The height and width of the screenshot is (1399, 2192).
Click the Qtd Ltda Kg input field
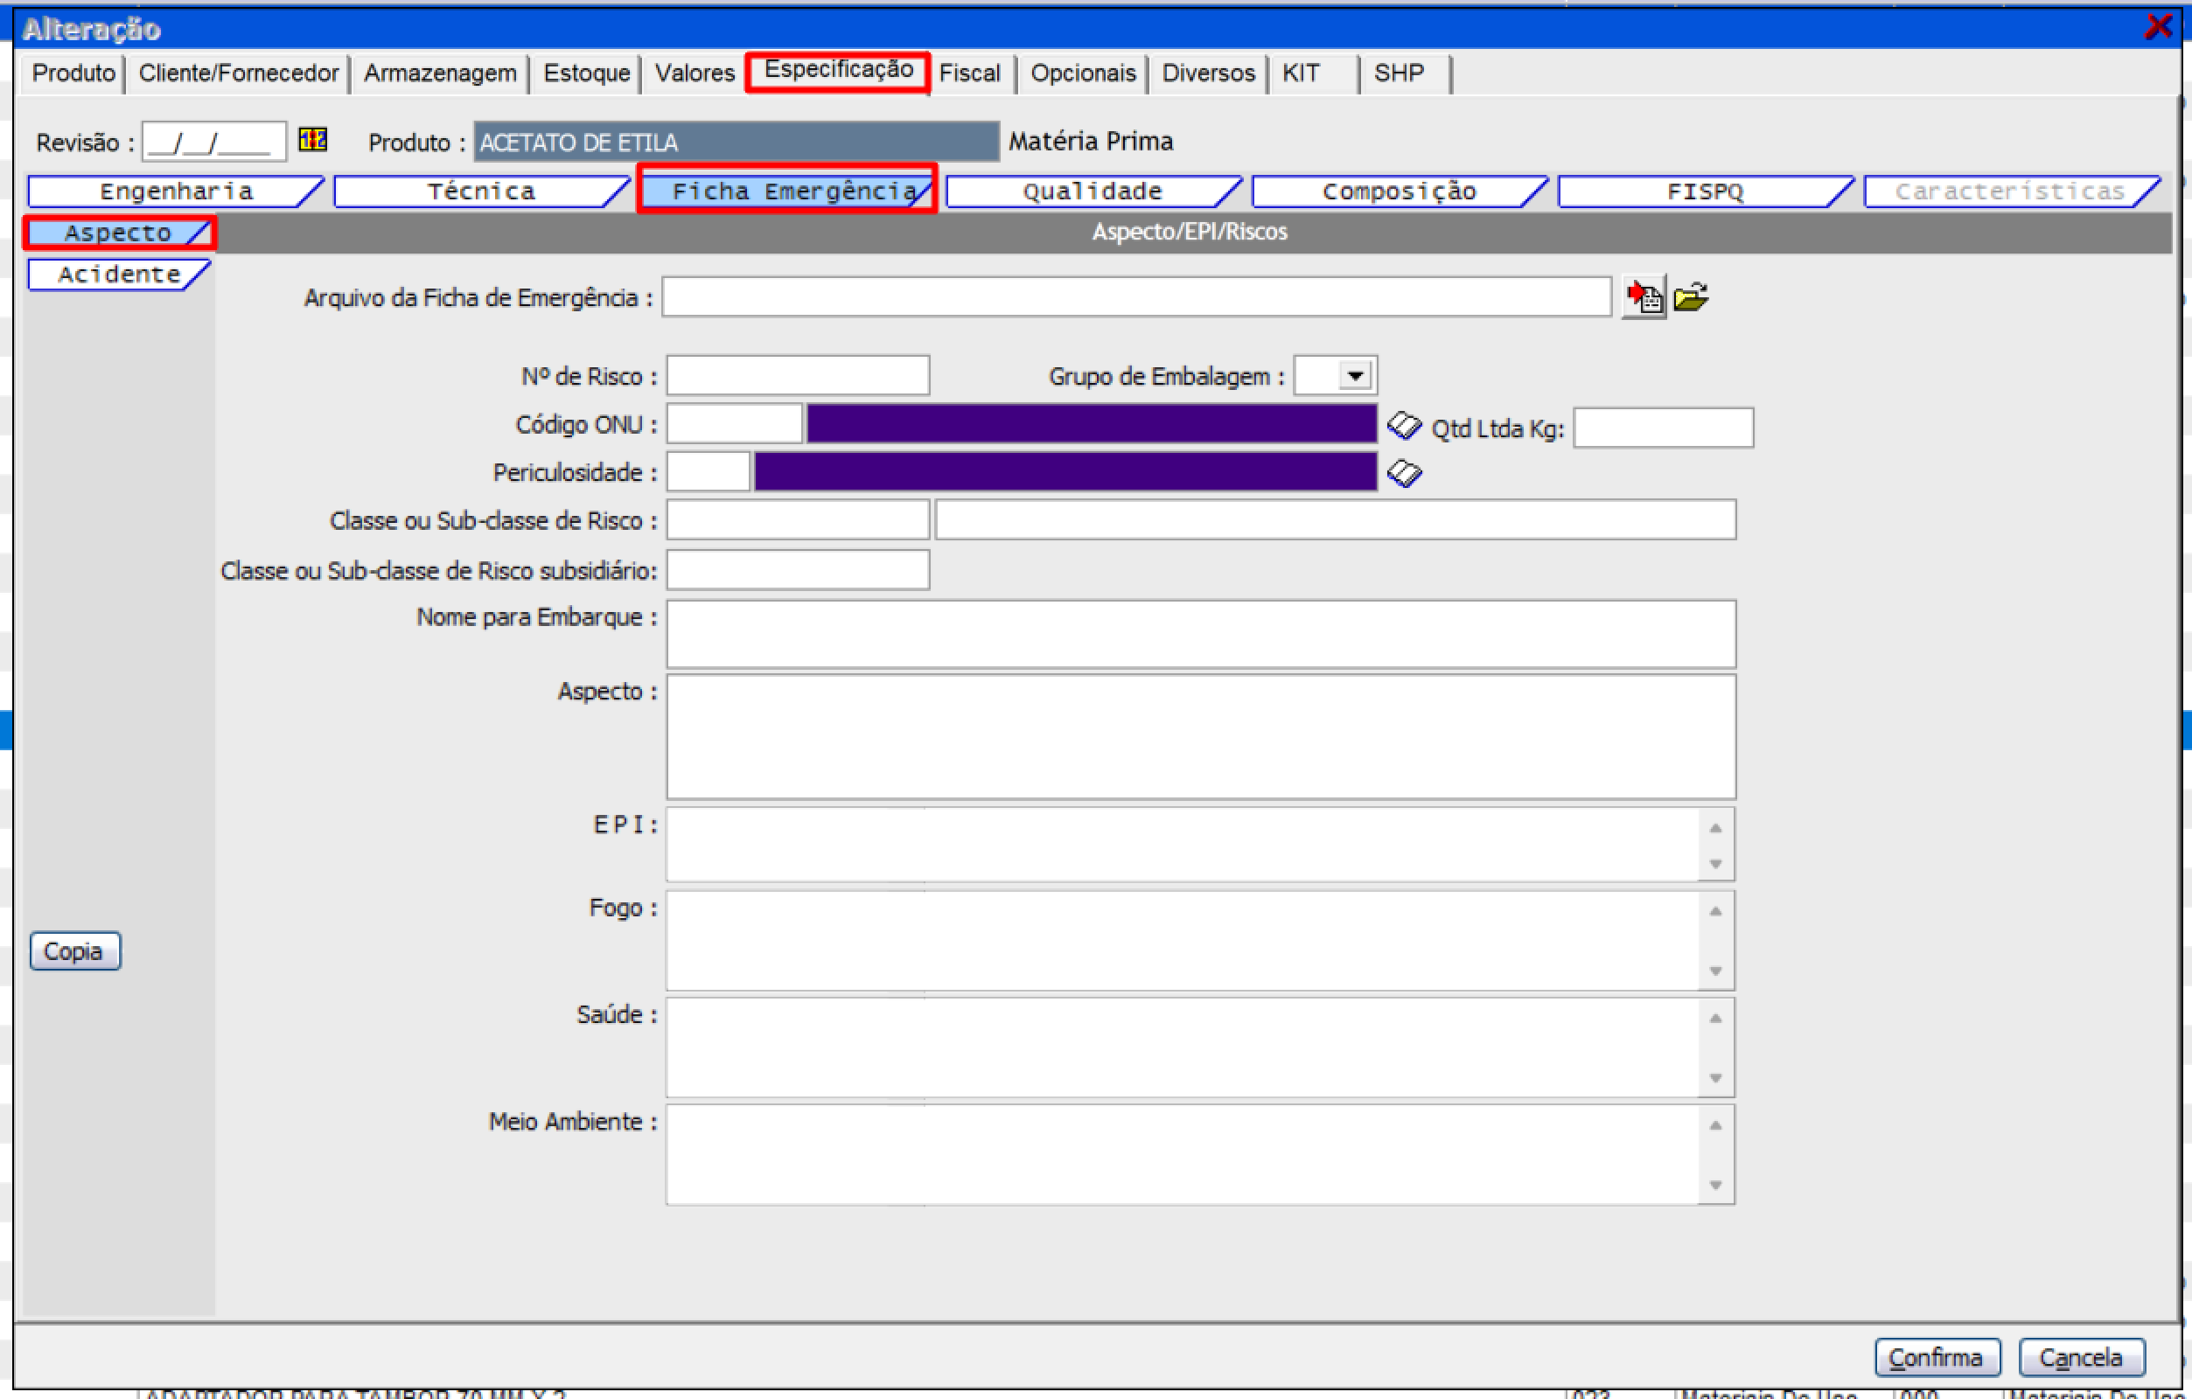click(x=1663, y=428)
